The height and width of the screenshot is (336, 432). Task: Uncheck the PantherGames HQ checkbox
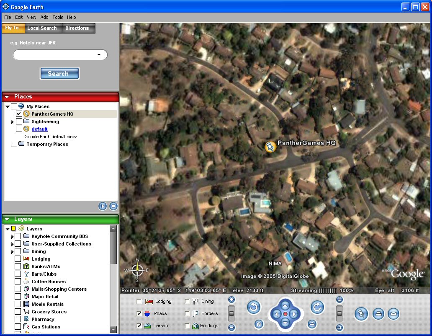19,114
